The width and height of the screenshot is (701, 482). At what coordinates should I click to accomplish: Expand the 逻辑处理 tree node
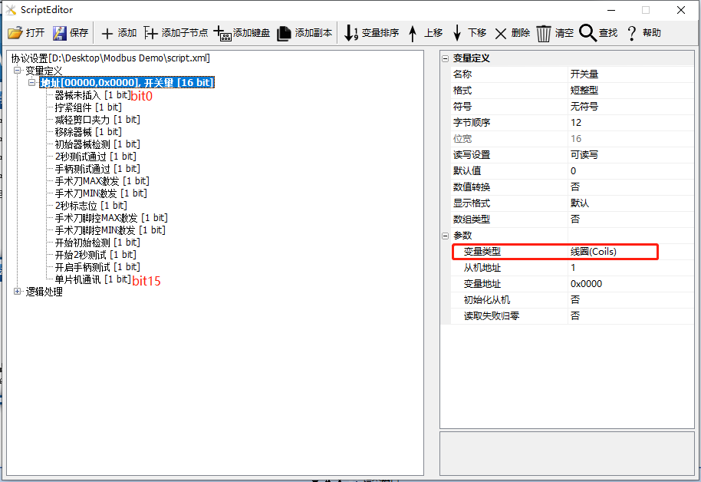pos(17,292)
